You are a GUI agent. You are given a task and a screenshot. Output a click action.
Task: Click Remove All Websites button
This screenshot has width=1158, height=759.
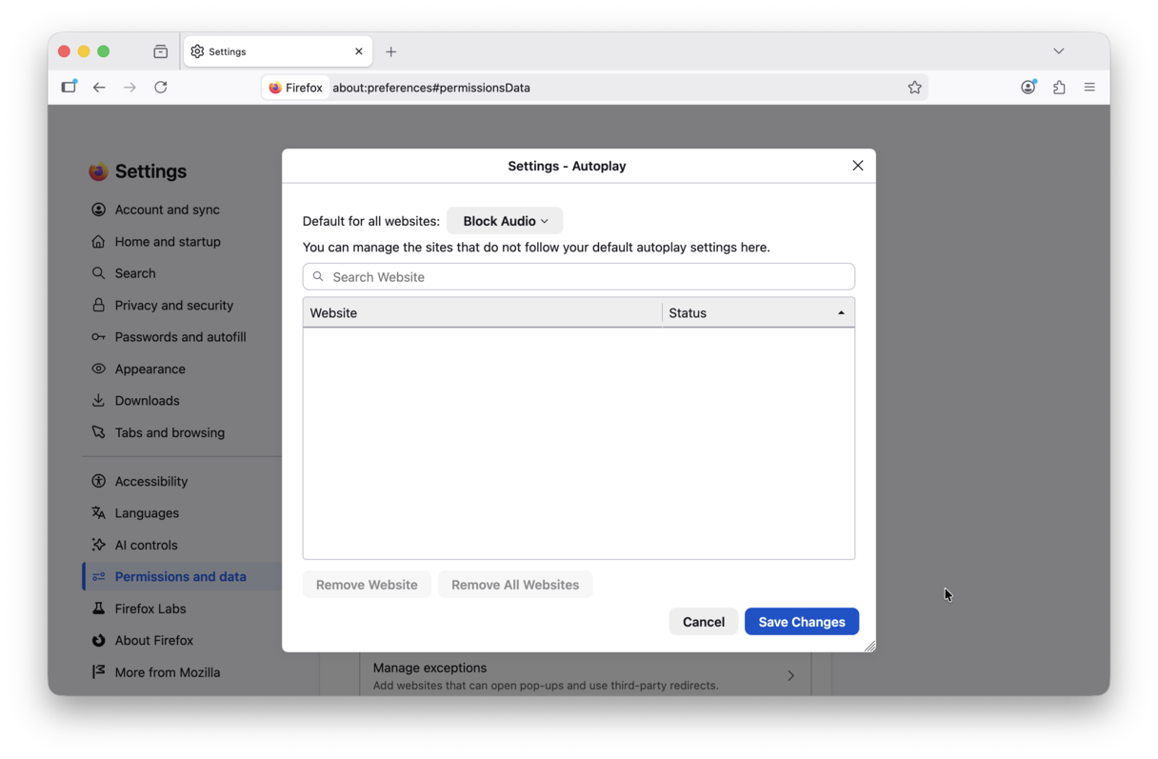click(515, 585)
